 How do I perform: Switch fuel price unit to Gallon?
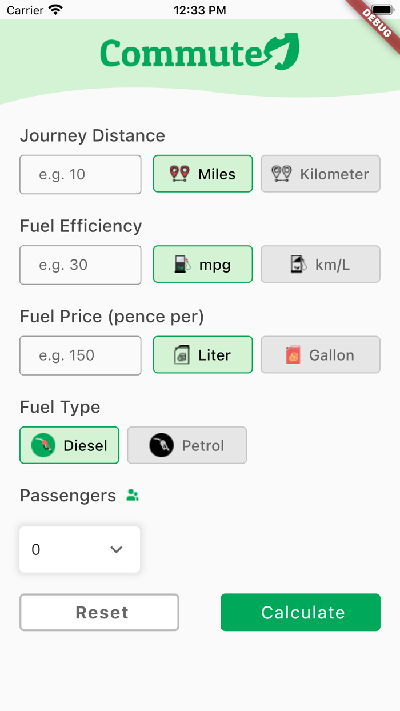tap(320, 354)
